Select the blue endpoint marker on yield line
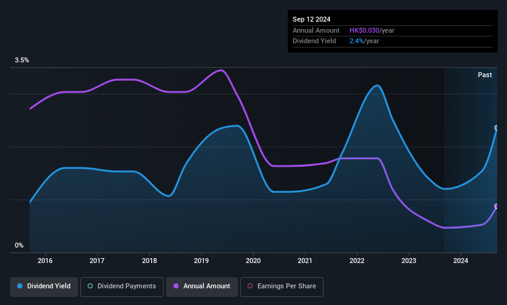The image size is (507, 305). point(497,128)
